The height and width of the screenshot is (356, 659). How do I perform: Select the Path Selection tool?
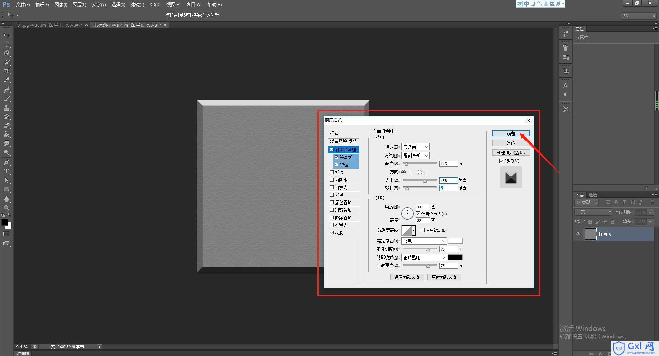(7, 180)
